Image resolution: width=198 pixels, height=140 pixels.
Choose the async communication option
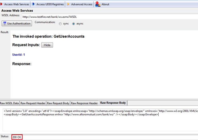click(x=74, y=23)
